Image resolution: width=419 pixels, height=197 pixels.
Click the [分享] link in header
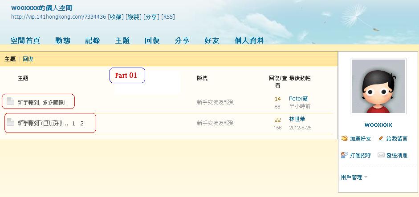pos(151,17)
